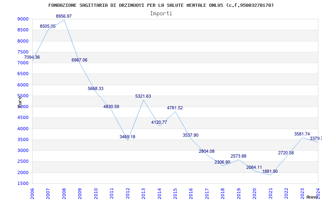Click the 4000 y-axis tick label
Screen dimensions: 322x201
tap(23, 129)
